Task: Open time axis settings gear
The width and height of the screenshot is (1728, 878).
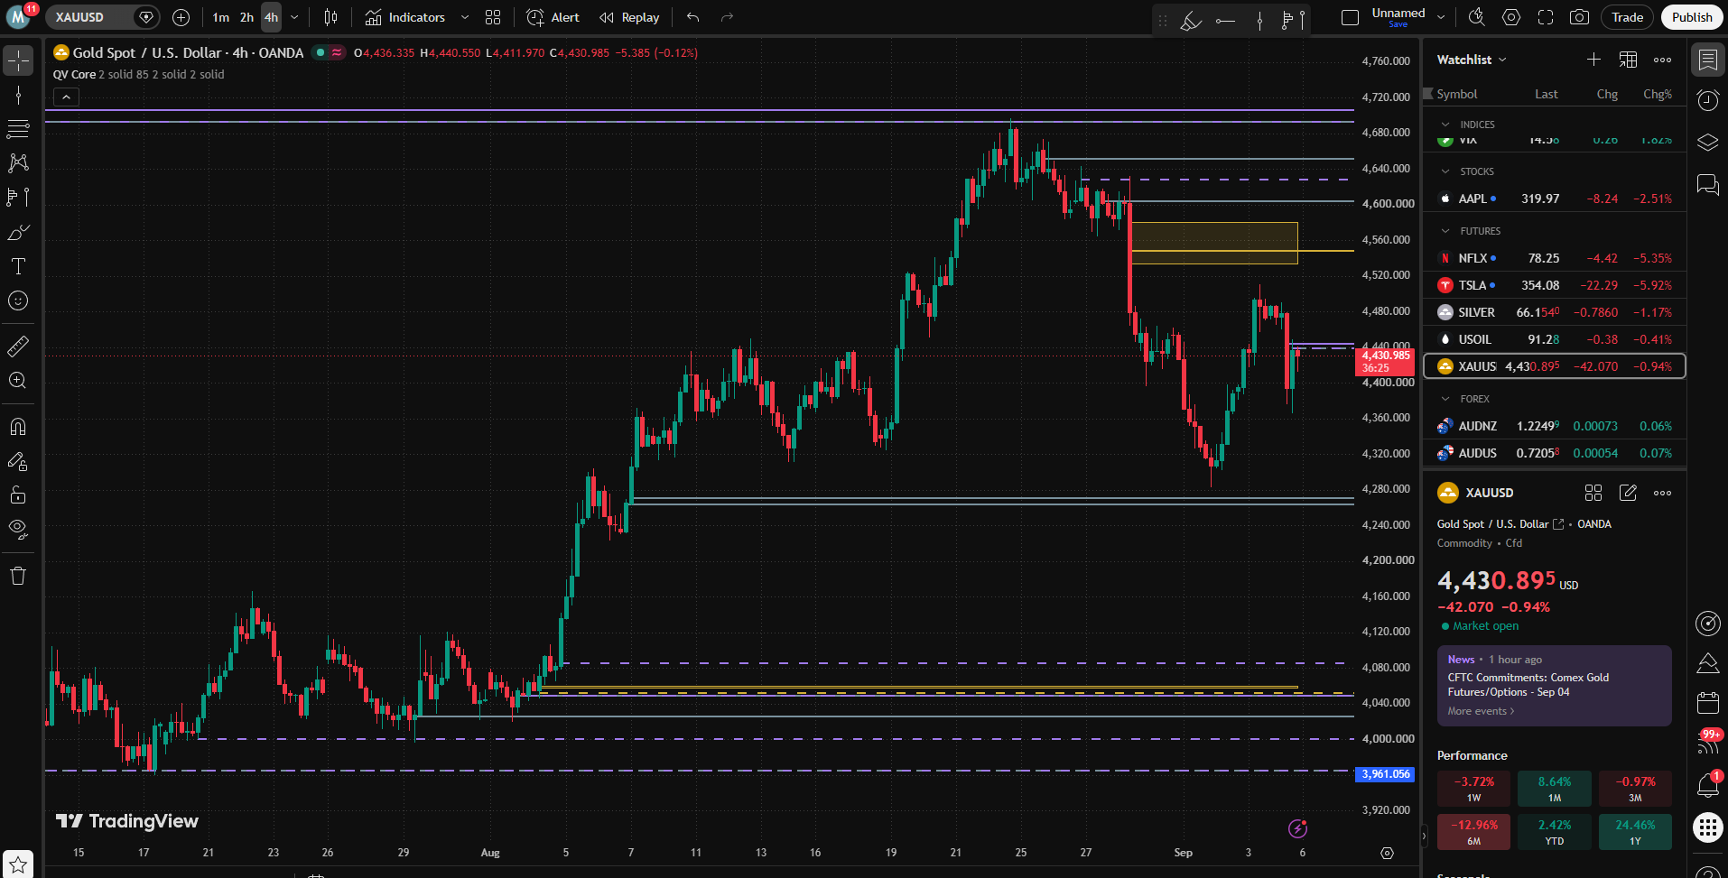Action: pyautogui.click(x=1388, y=853)
